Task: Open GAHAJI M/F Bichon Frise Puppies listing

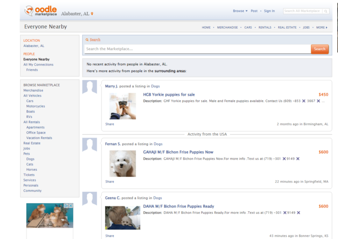Action: [178, 152]
